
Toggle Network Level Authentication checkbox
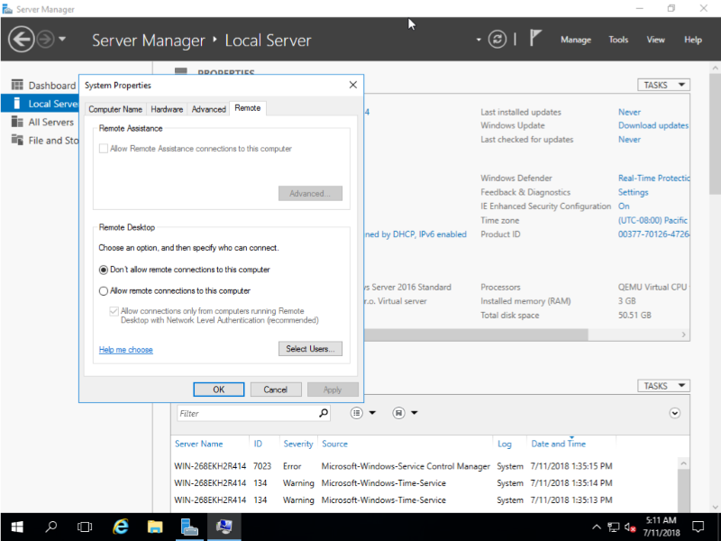point(114,311)
